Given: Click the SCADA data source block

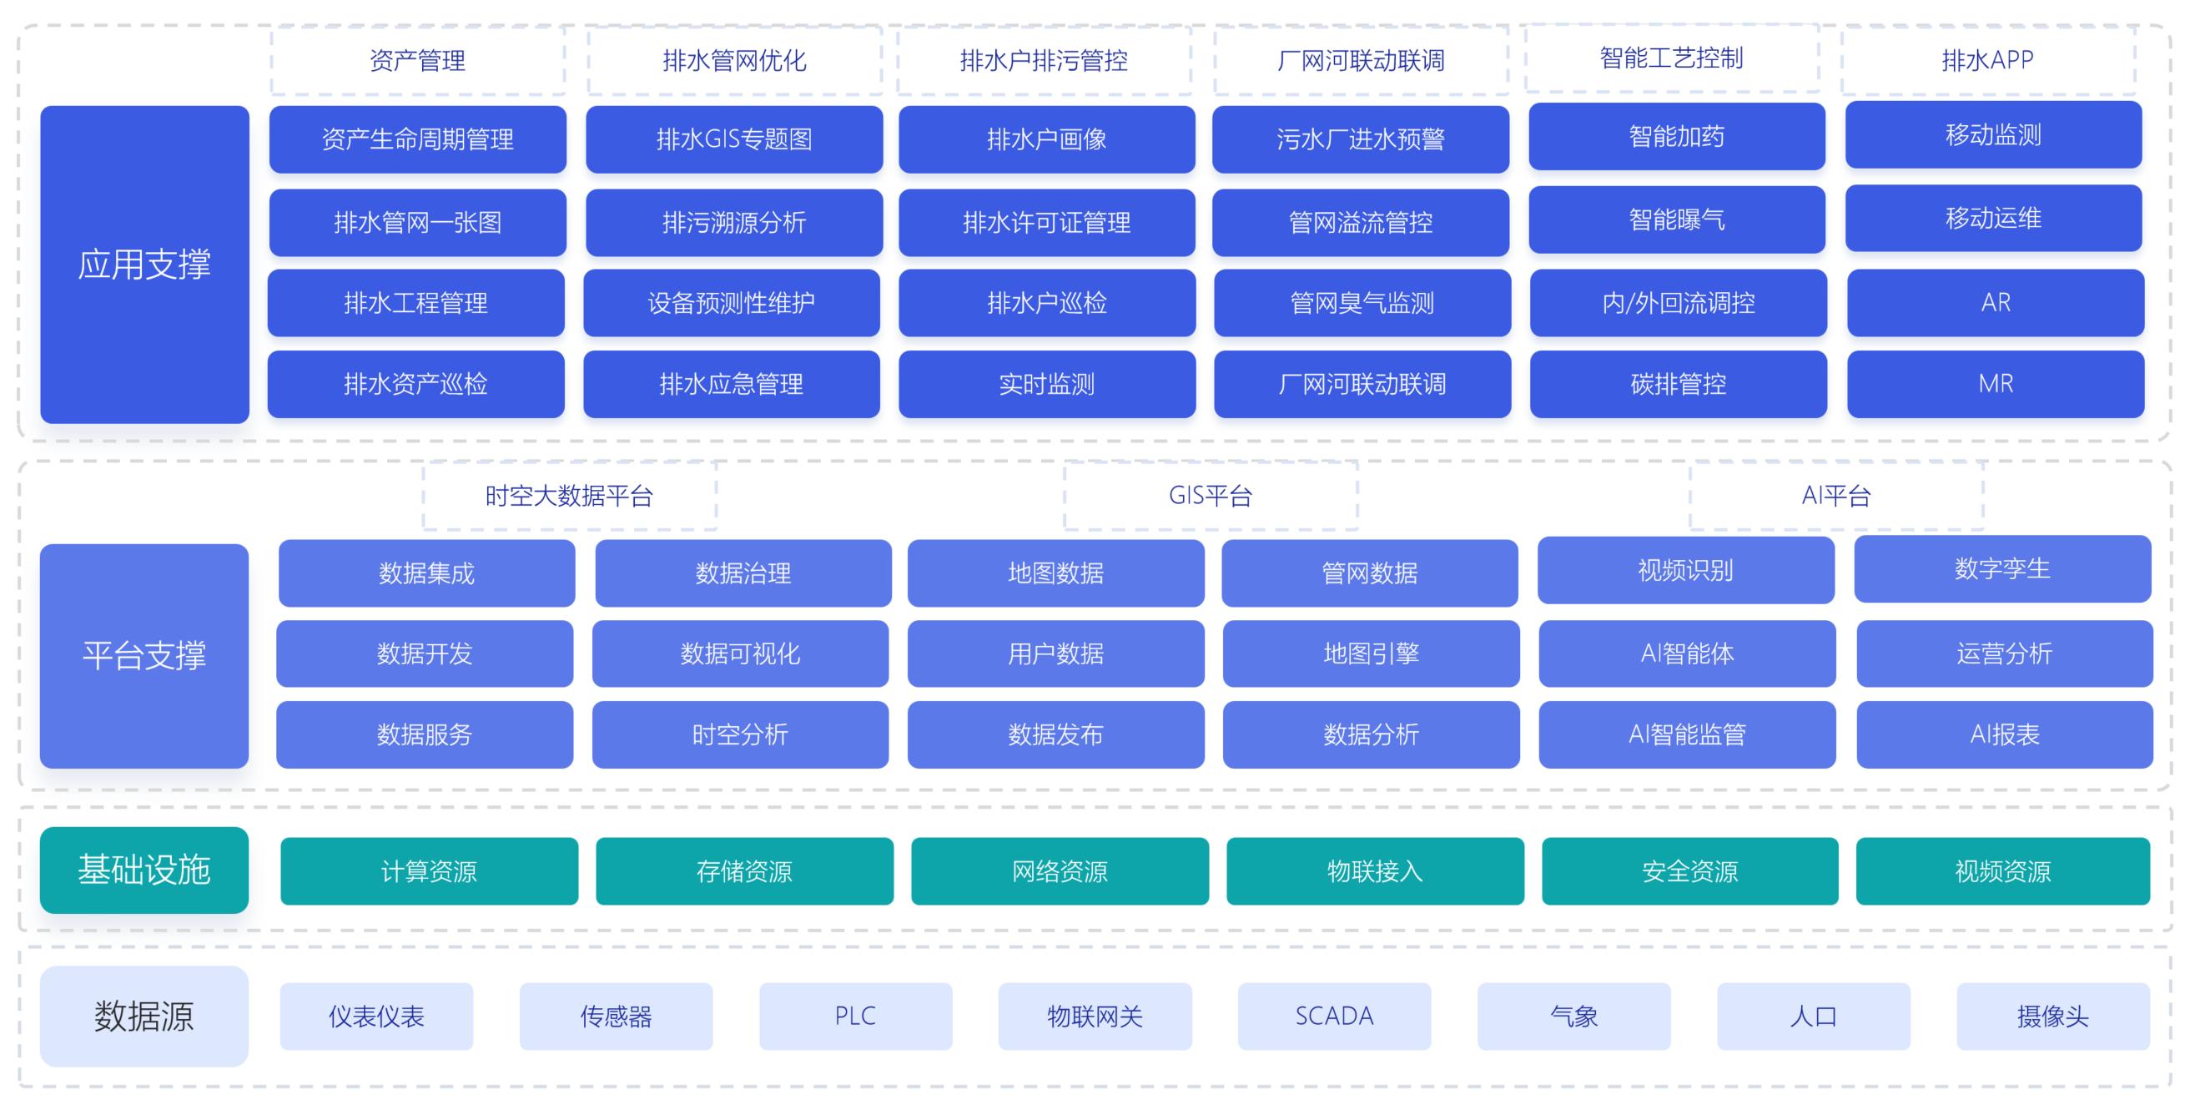Looking at the screenshot, I should tap(1335, 1016).
